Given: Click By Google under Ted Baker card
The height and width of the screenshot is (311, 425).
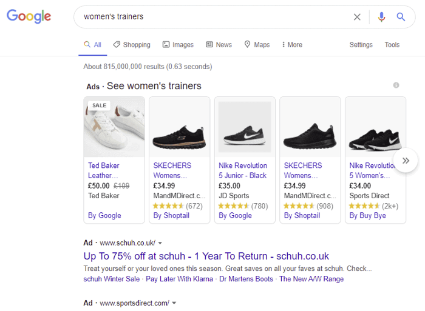Looking at the screenshot, I should pos(104,215).
